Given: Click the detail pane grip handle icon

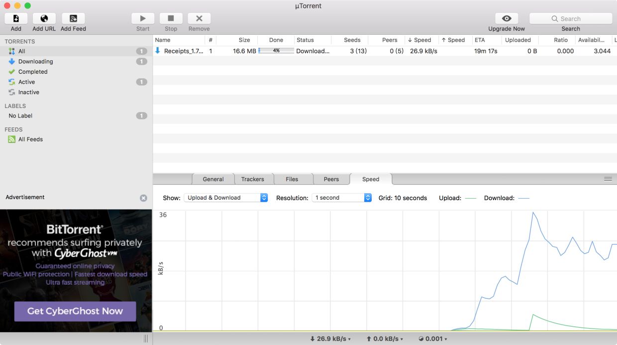Looking at the screenshot, I should (608, 179).
